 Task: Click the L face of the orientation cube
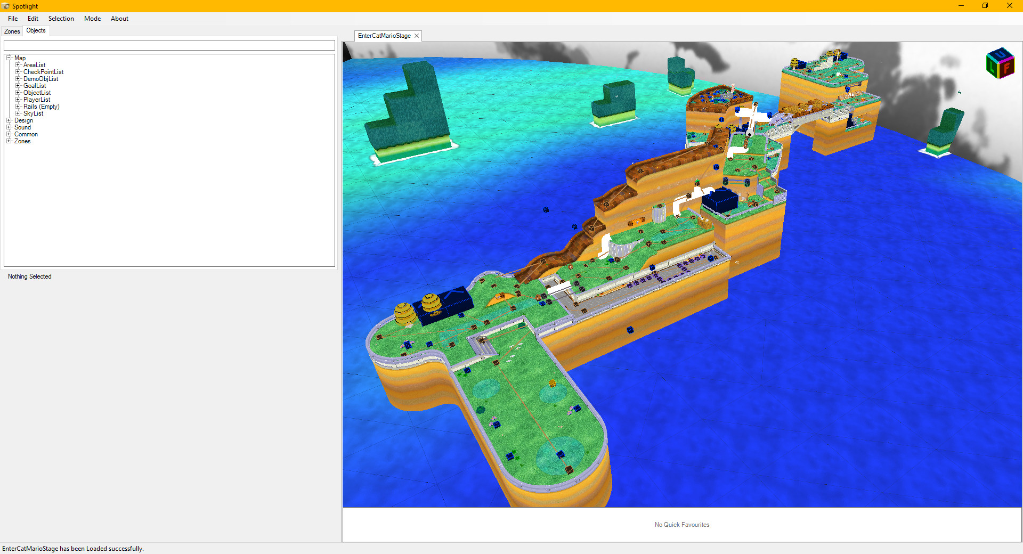click(992, 67)
